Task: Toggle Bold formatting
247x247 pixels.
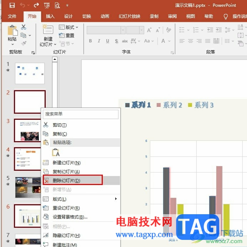Action: [90, 41]
